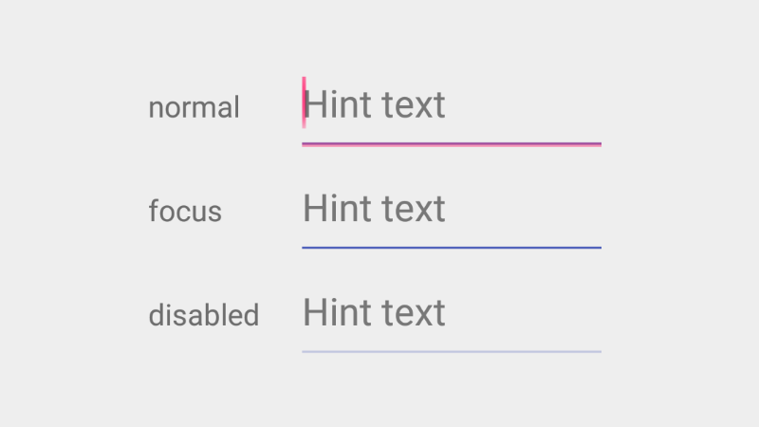Click the blue underline of the focus field
Screen dimensions: 759x427
click(x=451, y=248)
